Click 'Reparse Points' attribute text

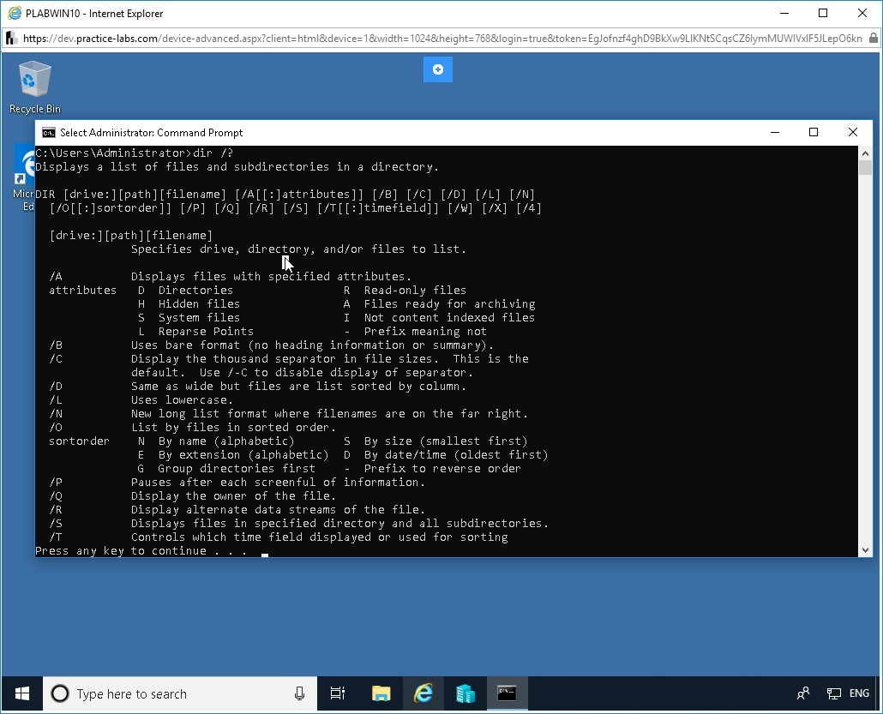click(206, 331)
